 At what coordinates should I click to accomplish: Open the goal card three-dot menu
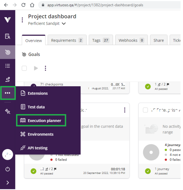click(x=125, y=110)
